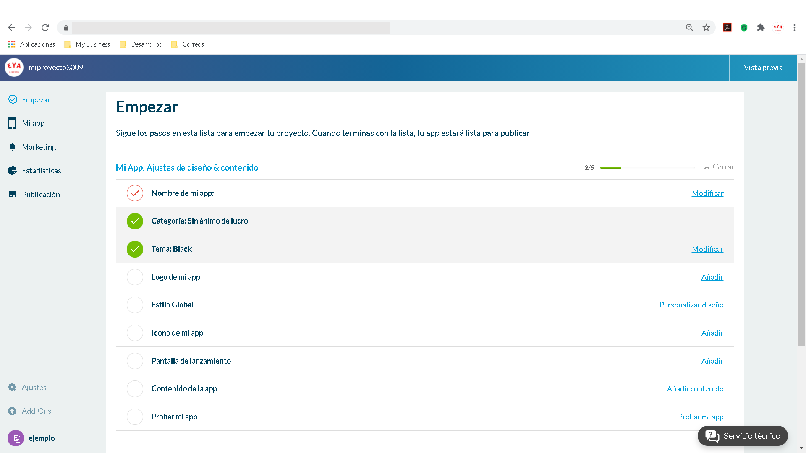Open the Correos bookmark folder
Screen dimensions: 806x453
tap(187, 44)
